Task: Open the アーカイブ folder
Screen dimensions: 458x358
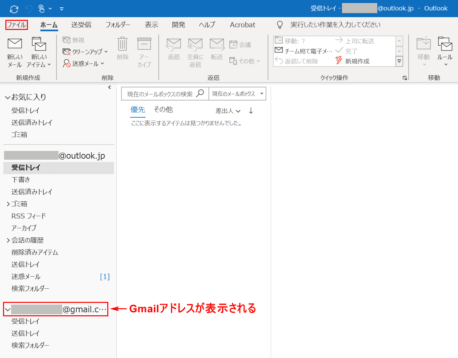Action: 24,228
